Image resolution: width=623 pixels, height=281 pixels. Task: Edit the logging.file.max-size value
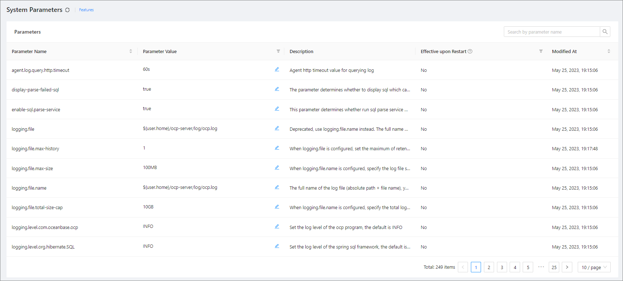click(277, 168)
